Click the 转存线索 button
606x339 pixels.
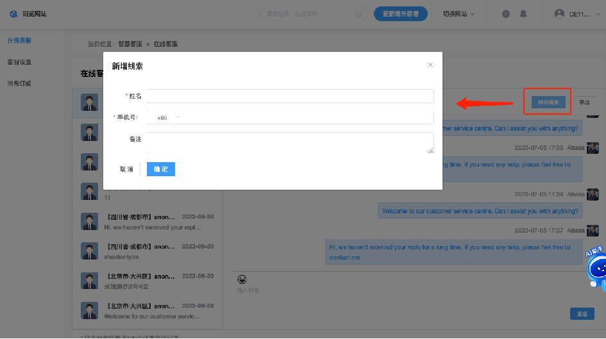pos(548,103)
